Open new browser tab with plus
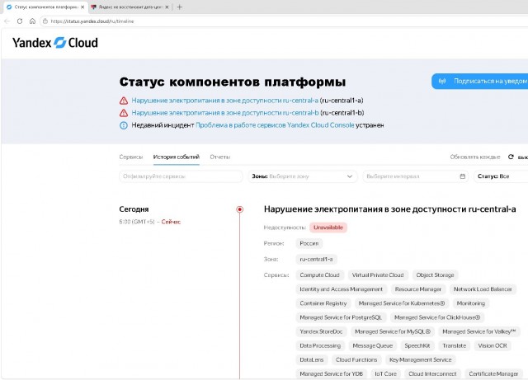This screenshot has width=528, height=380. [180, 7]
